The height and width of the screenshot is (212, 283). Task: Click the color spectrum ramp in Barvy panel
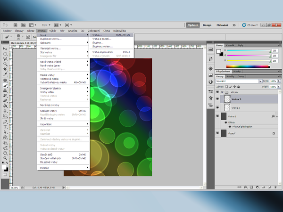(x=244, y=66)
